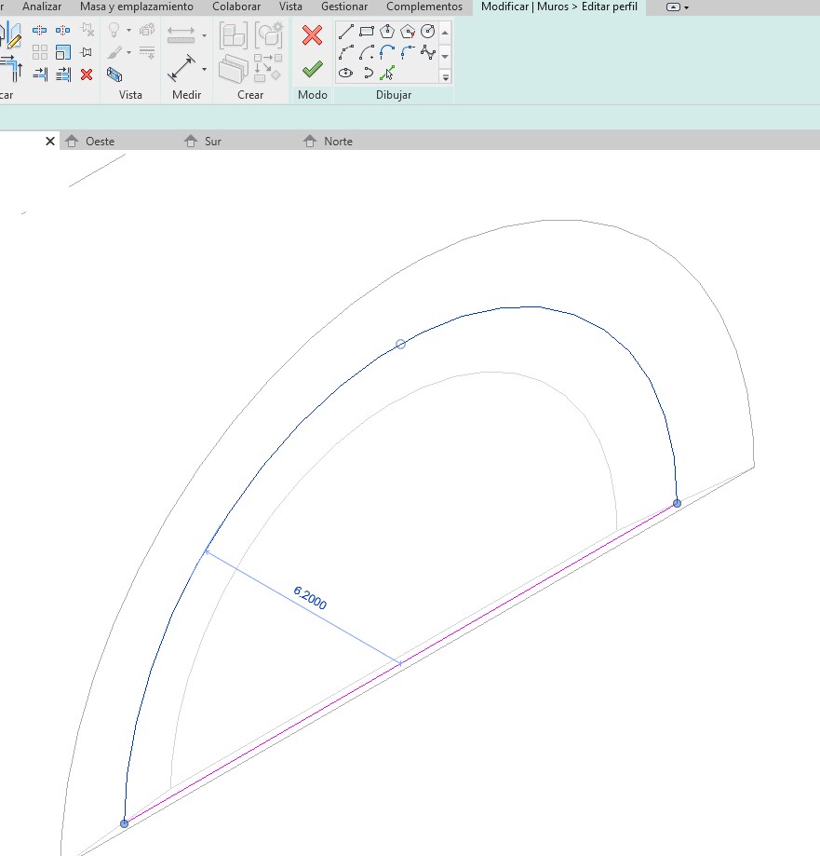820x856 pixels.
Task: Select the Line draw tool
Action: coord(346,31)
